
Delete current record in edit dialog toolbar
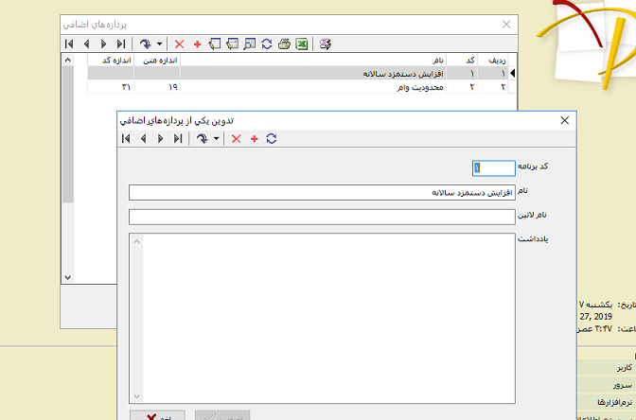(236, 139)
